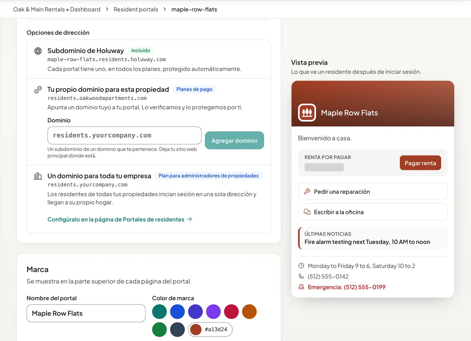Viewport: 471px width, 341px height.
Task: Click Un dominio para toda tu empresa title
Action: pyautogui.click(x=99, y=176)
